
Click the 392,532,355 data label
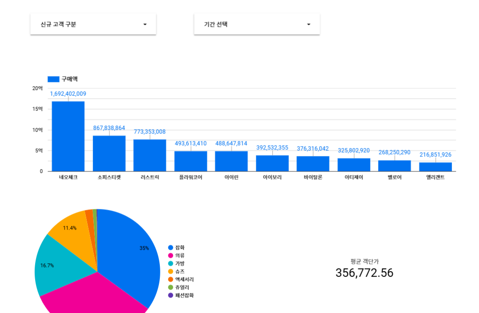[x=272, y=148]
